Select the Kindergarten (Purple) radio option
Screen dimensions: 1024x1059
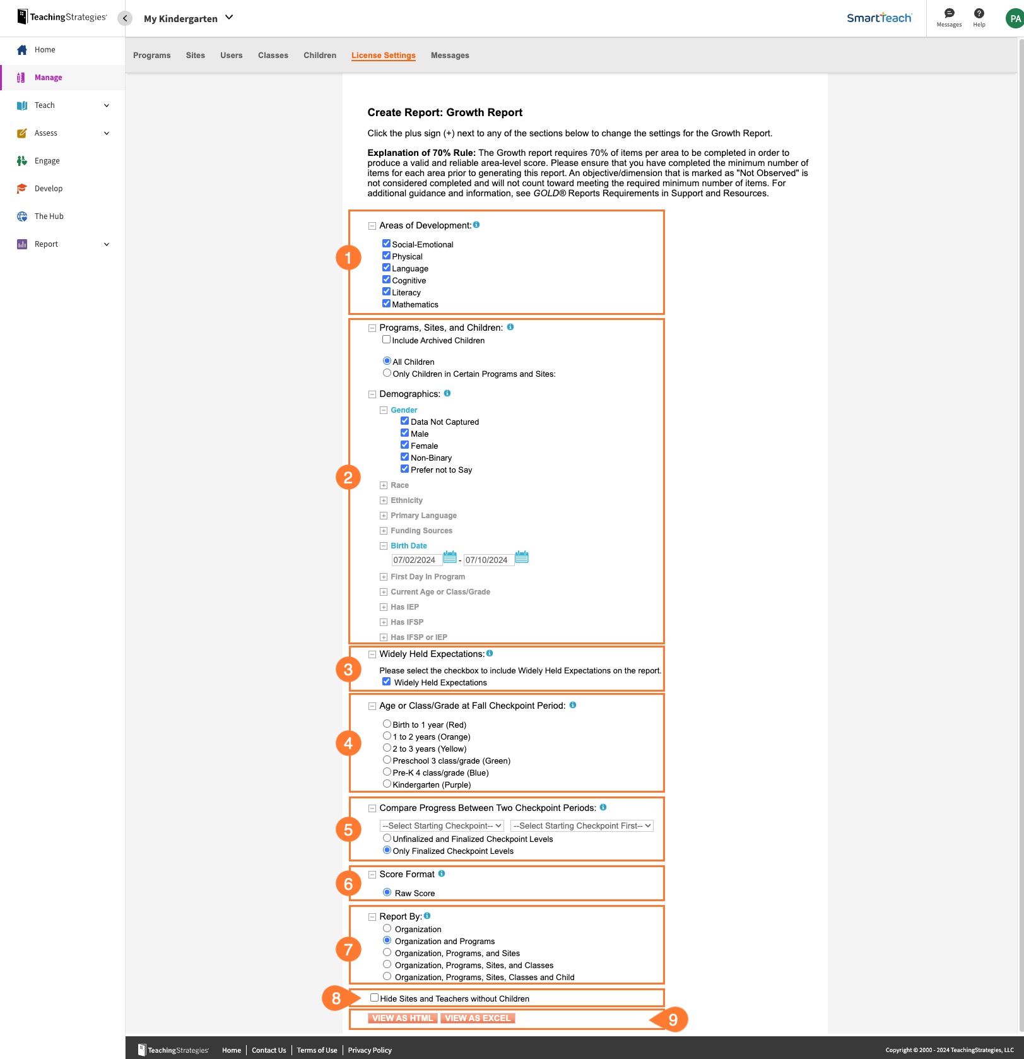pyautogui.click(x=387, y=784)
